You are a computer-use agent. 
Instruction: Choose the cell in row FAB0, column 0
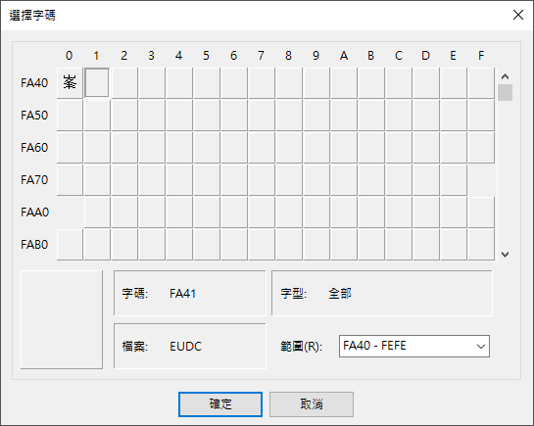[x=70, y=245]
